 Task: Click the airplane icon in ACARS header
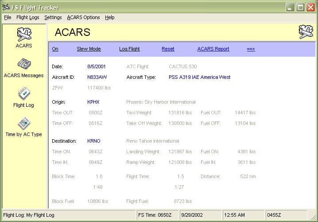click(306, 32)
